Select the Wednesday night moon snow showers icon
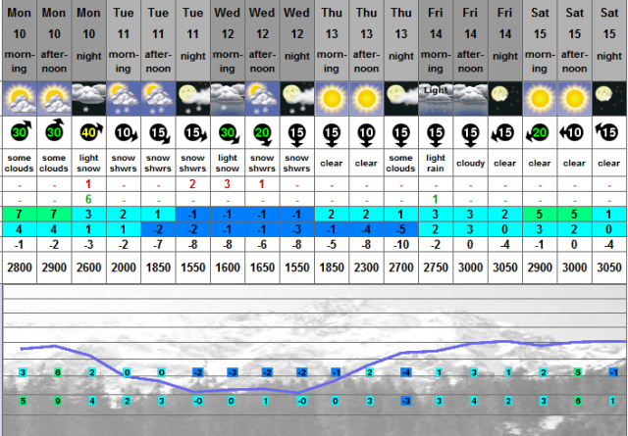 coord(297,99)
